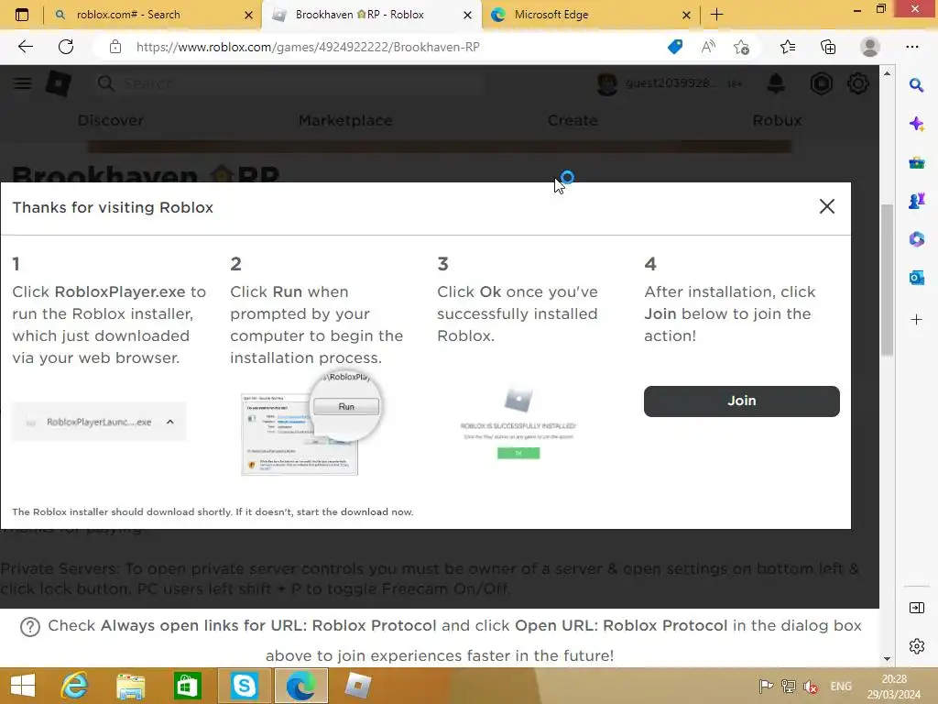Open the Roblox notifications bell
938x704 pixels.
[x=776, y=83]
